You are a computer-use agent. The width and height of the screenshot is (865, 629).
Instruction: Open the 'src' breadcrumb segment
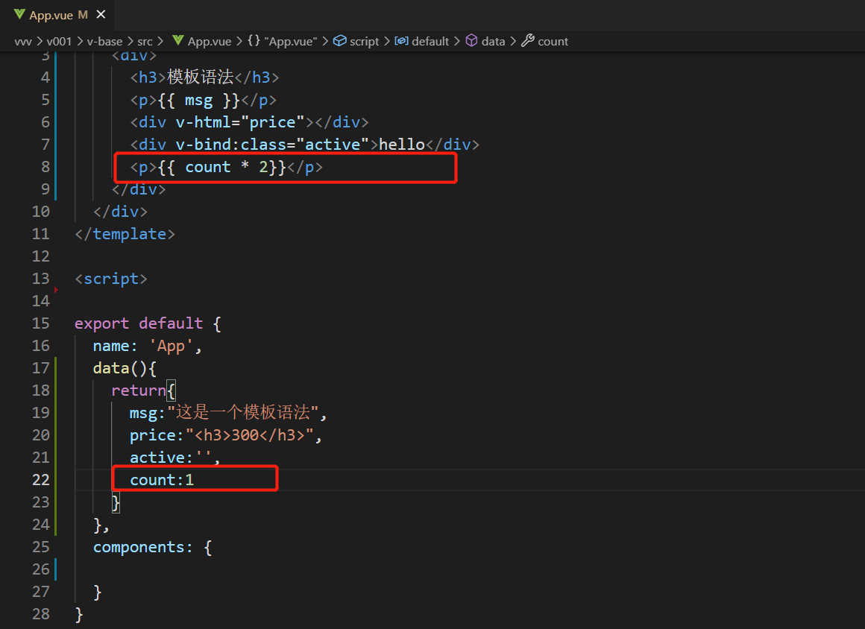(x=145, y=41)
